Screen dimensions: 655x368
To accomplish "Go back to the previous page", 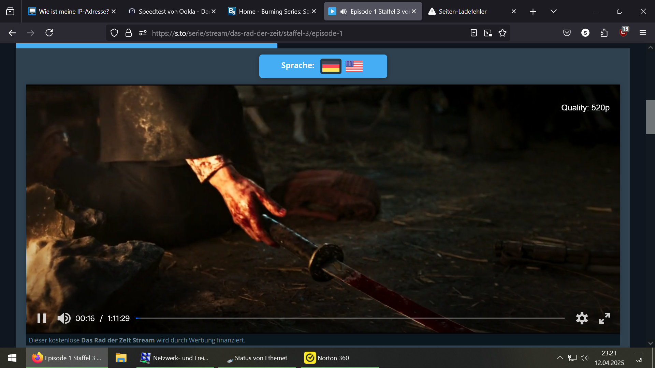I will [x=12, y=33].
